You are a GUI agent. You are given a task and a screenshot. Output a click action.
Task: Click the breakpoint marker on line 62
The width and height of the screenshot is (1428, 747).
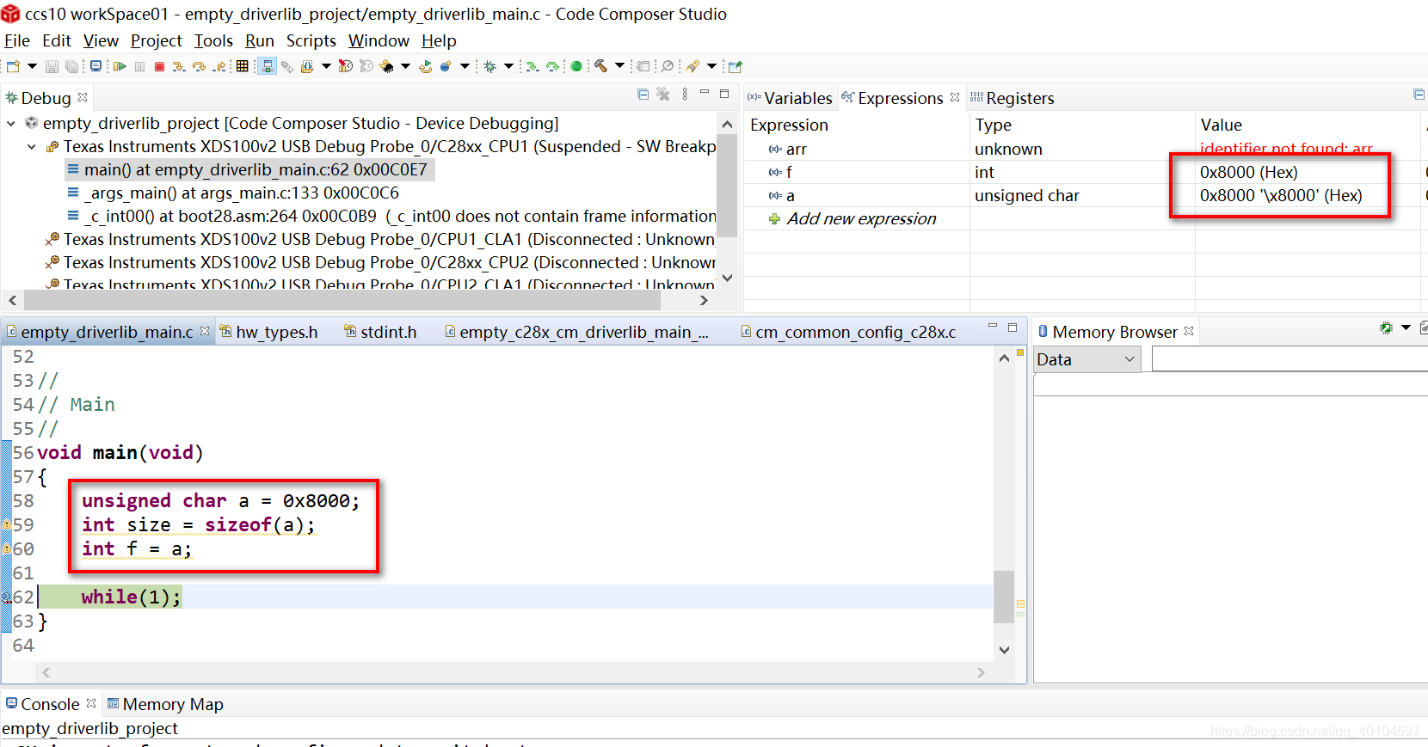pyautogui.click(x=6, y=597)
